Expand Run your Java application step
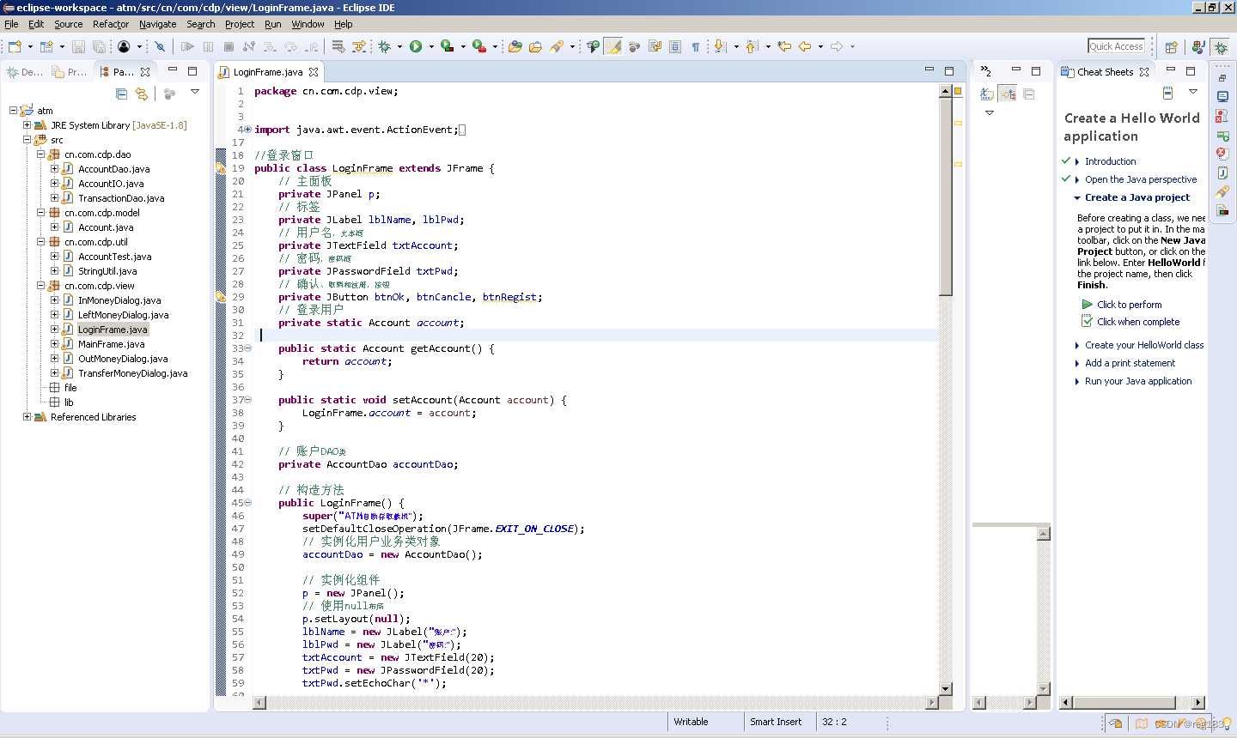Screen dimensions: 1237x738 [x=1077, y=381]
